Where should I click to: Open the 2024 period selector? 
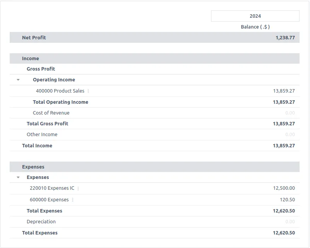(255, 16)
